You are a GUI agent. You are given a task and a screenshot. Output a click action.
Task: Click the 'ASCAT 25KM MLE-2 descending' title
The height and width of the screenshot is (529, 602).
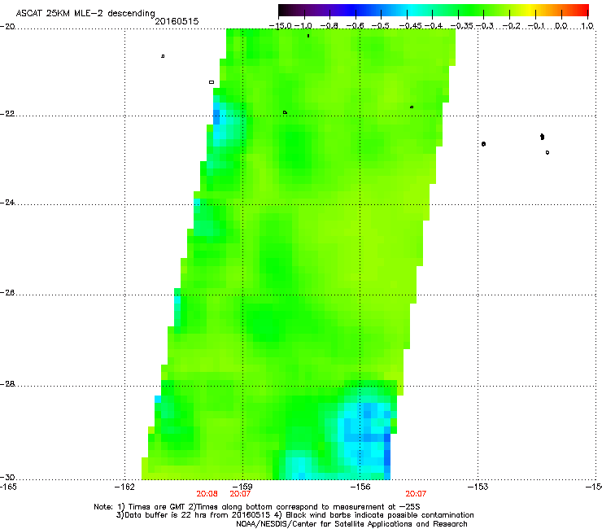coord(85,14)
